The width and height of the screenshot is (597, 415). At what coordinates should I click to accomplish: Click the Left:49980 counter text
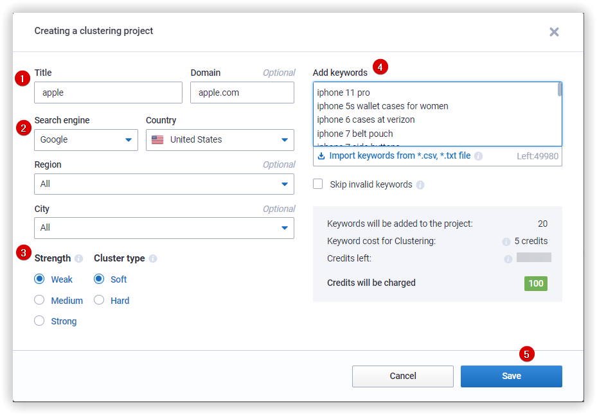tap(537, 156)
